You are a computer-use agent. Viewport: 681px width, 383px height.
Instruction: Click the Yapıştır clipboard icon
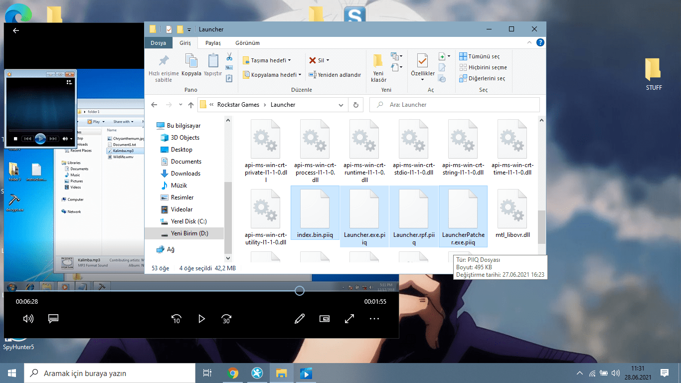pyautogui.click(x=213, y=61)
